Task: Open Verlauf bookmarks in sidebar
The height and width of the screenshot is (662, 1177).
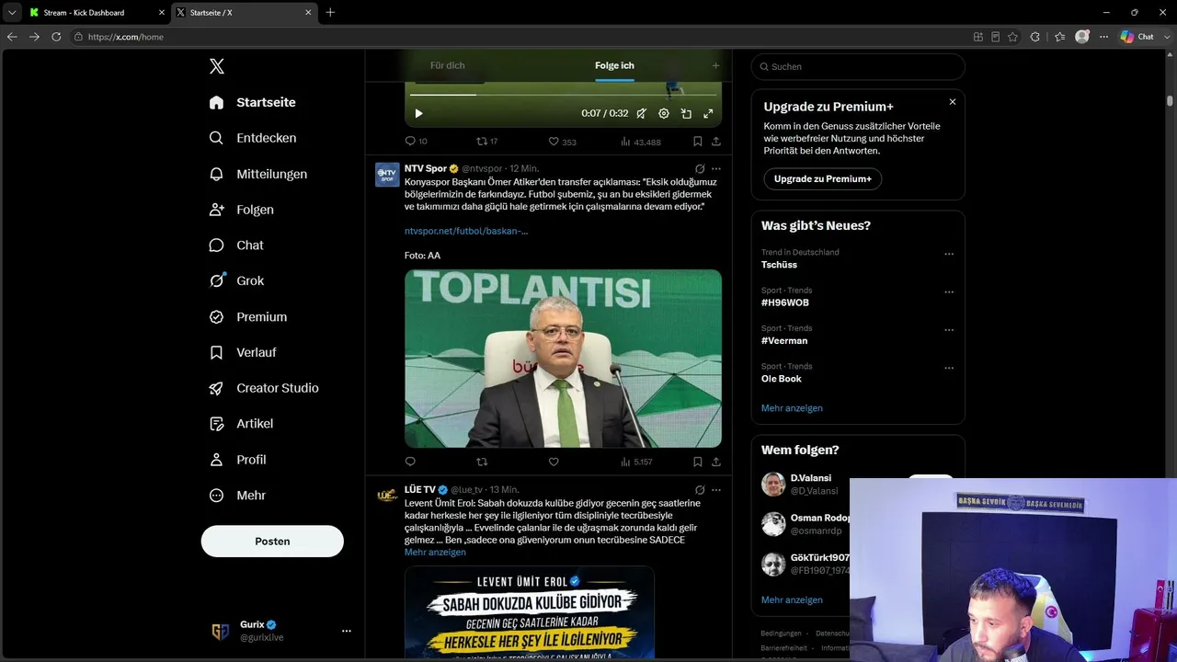Action: [243, 352]
